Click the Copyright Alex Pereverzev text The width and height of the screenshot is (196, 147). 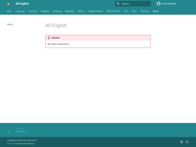coord(22,140)
